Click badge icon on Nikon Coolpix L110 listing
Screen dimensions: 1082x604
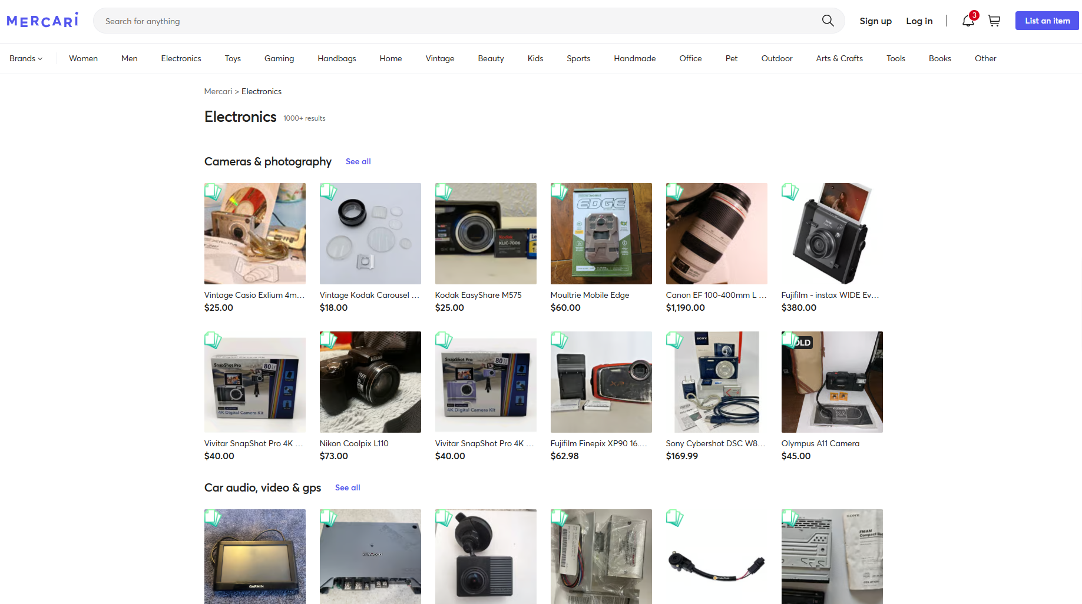coord(329,340)
